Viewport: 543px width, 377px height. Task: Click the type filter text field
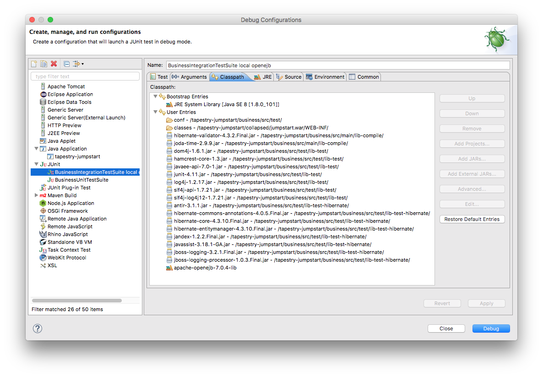coord(85,76)
